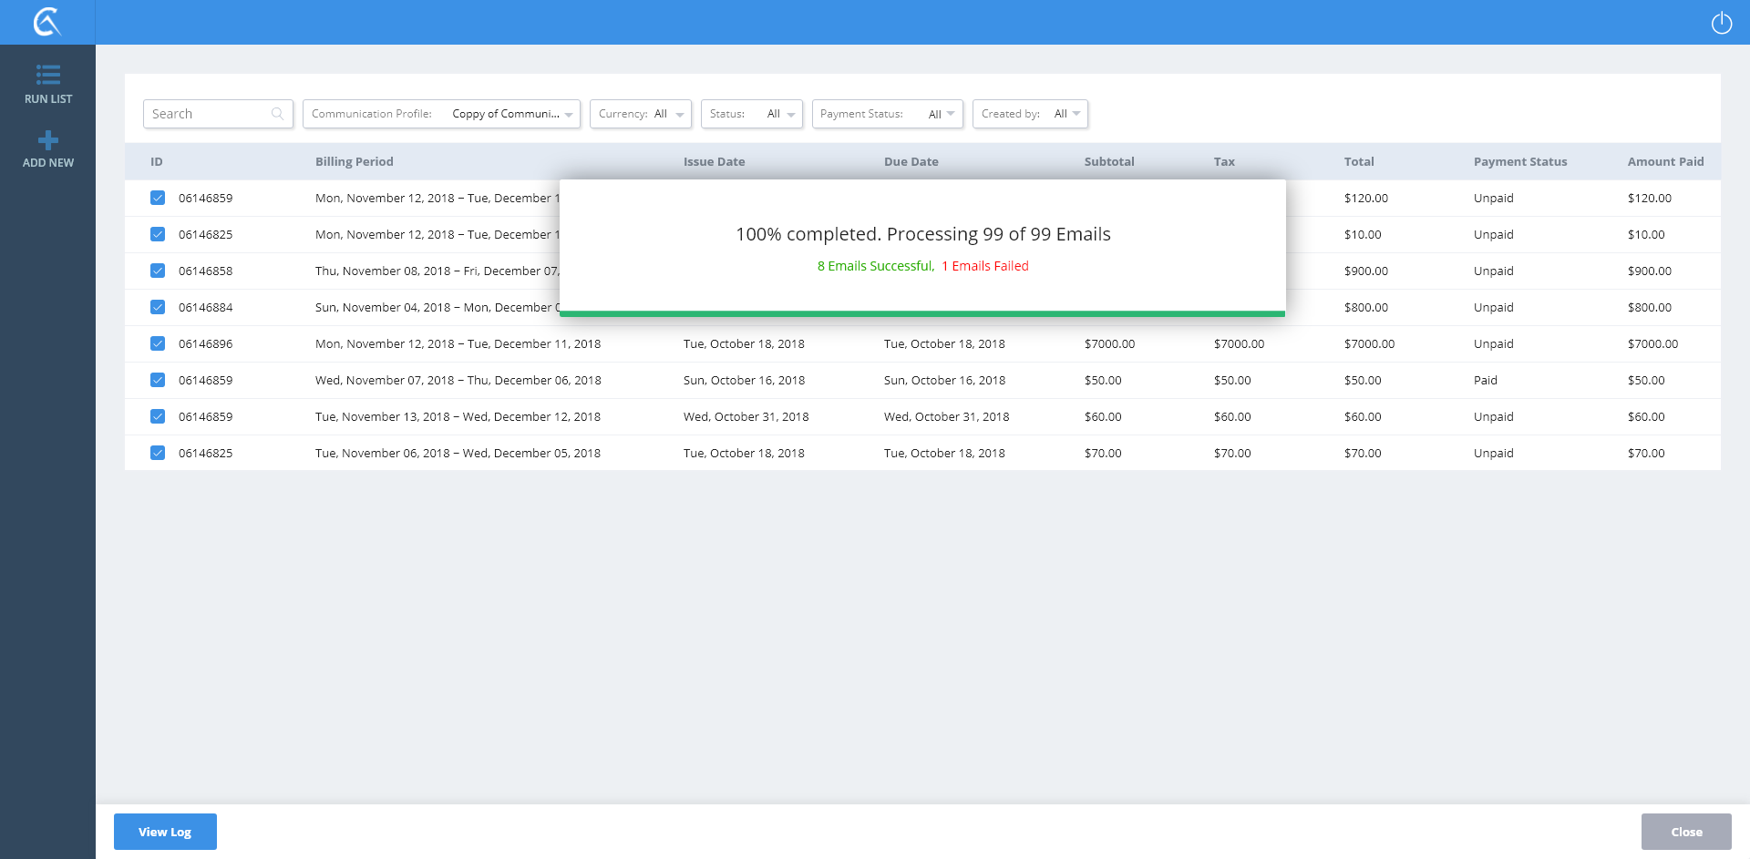
Task: Expand the Created by filter dropdown
Action: point(1029,114)
